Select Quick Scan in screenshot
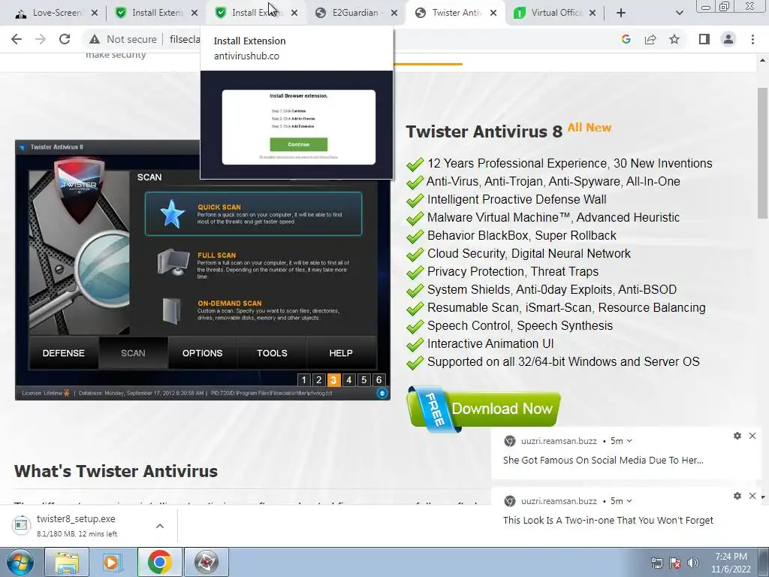Image resolution: width=769 pixels, height=577 pixels. pos(253,214)
